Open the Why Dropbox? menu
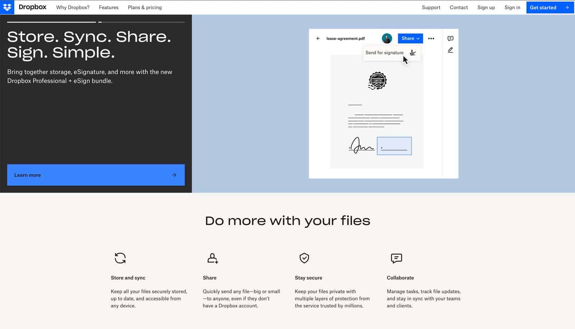The width and height of the screenshot is (575, 329). (x=73, y=8)
